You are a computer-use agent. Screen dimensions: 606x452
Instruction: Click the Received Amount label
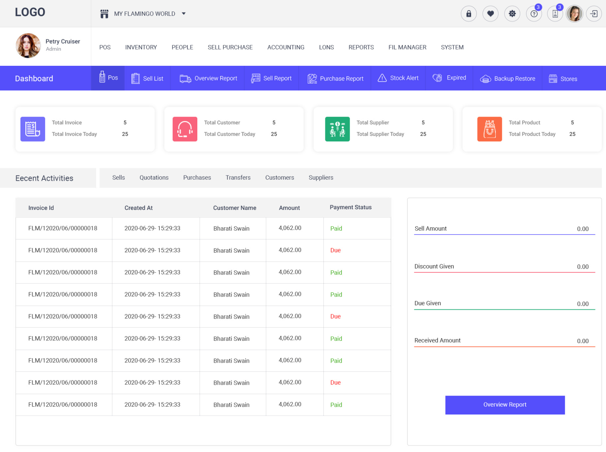[x=437, y=340]
